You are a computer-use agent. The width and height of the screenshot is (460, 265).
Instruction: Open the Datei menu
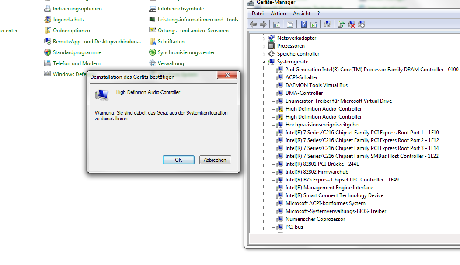258,14
